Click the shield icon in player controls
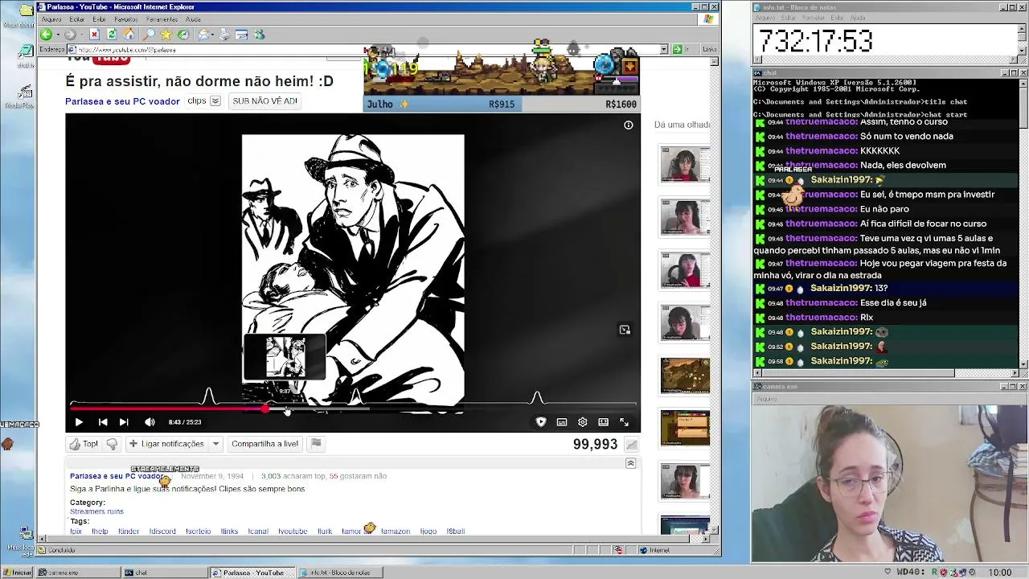The width and height of the screenshot is (1029, 579). coord(541,422)
